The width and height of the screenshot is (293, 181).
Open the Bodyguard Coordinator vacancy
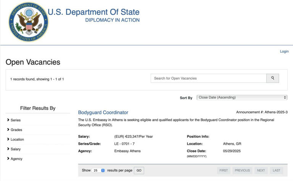point(103,113)
